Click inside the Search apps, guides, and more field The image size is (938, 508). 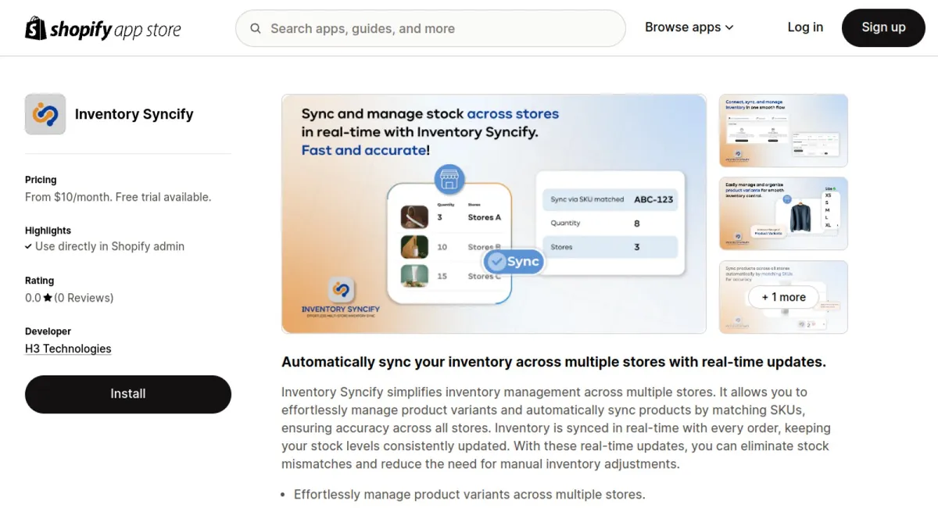click(430, 28)
